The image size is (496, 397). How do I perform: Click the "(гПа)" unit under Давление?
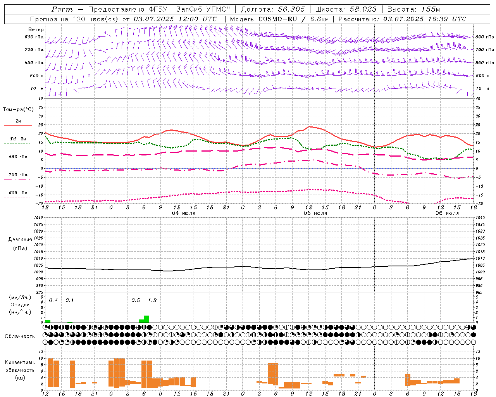point(20,249)
